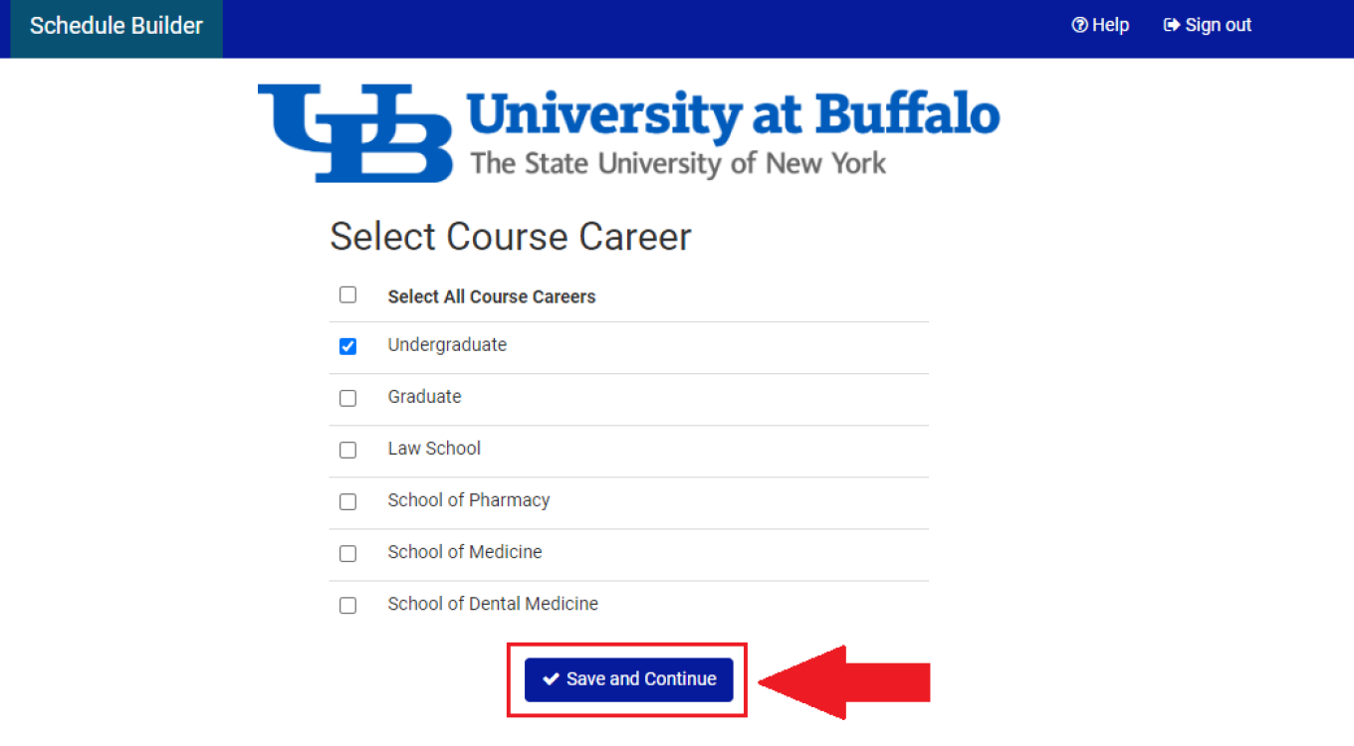Check the School of Medicine checkbox
Screen dimensions: 1354x746
(347, 553)
